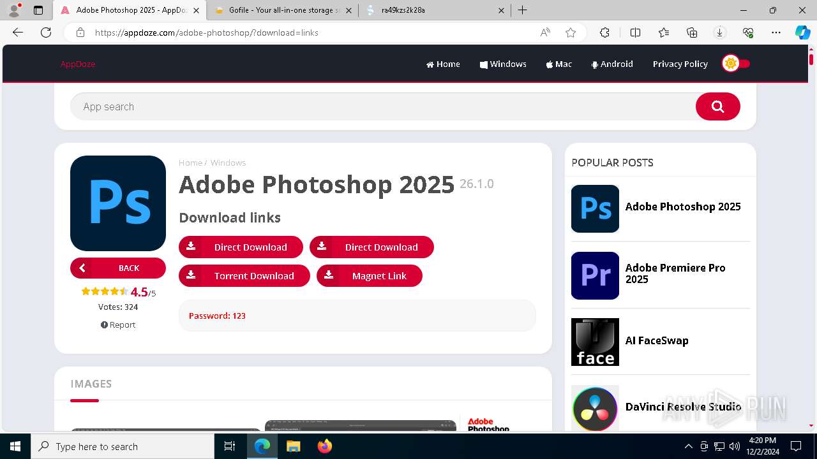This screenshot has height=459, width=817.
Task: Add page to favorites star icon
Action: [571, 33]
